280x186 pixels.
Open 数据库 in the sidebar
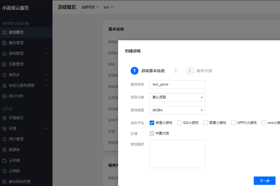pyautogui.click(x=26, y=150)
